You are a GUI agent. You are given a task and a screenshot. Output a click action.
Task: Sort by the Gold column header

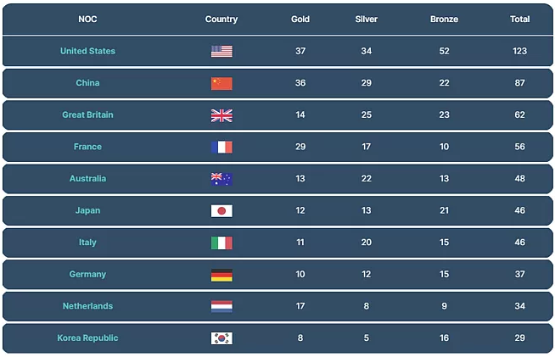pyautogui.click(x=300, y=20)
